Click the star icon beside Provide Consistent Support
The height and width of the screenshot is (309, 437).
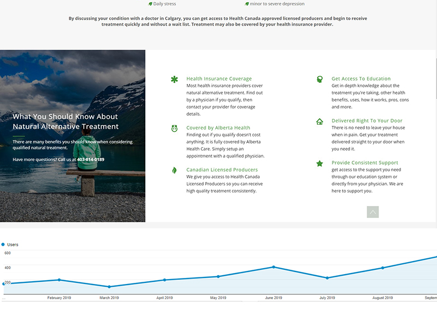[320, 163]
